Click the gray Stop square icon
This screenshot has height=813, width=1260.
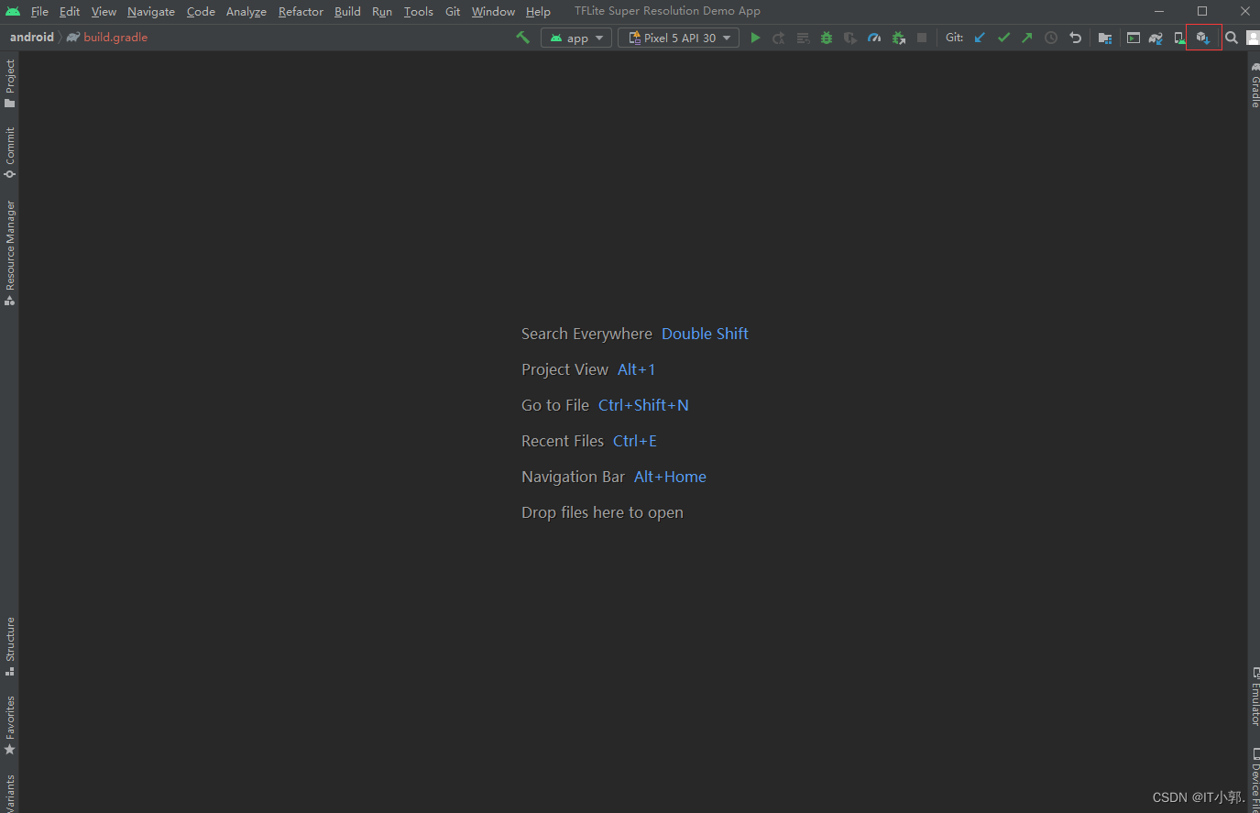coord(922,38)
